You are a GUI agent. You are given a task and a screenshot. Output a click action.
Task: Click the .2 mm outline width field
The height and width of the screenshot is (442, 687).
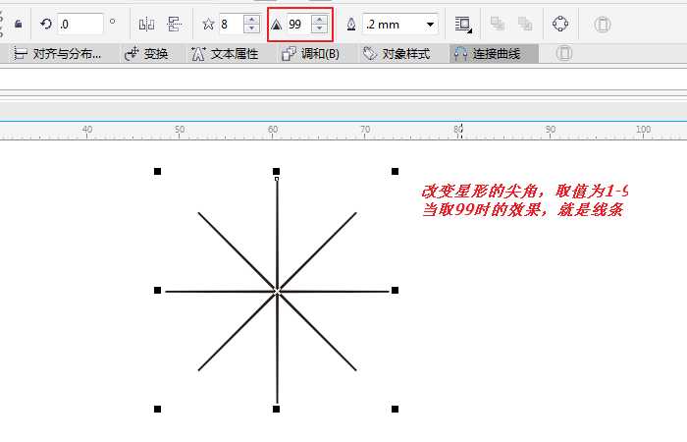pyautogui.click(x=393, y=25)
